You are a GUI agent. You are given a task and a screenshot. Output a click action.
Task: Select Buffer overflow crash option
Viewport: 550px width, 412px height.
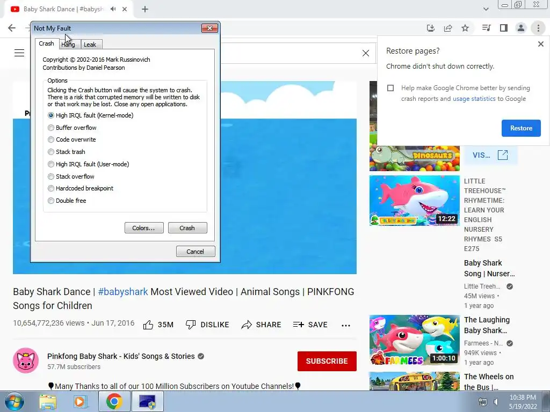[x=51, y=128]
